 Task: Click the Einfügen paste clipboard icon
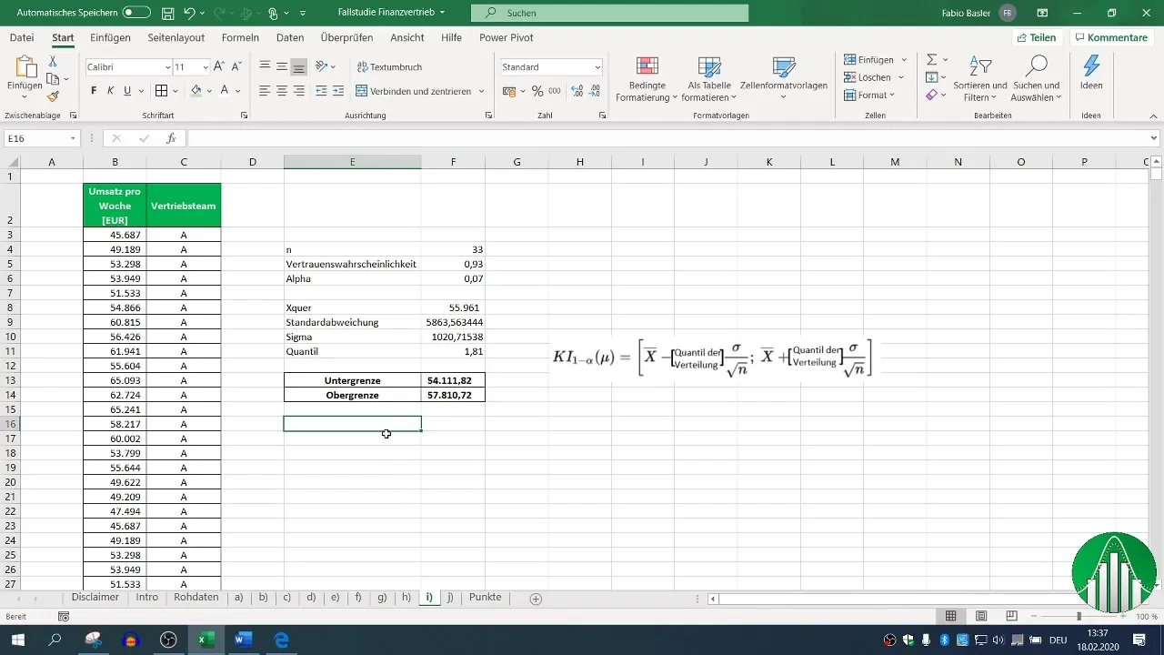25,67
